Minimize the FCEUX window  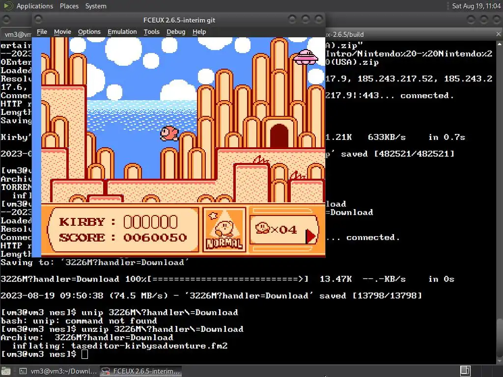click(292, 20)
